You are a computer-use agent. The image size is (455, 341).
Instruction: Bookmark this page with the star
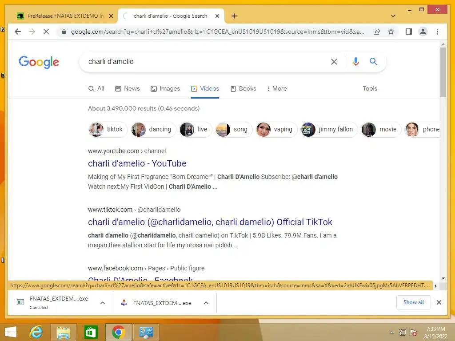pos(391,32)
